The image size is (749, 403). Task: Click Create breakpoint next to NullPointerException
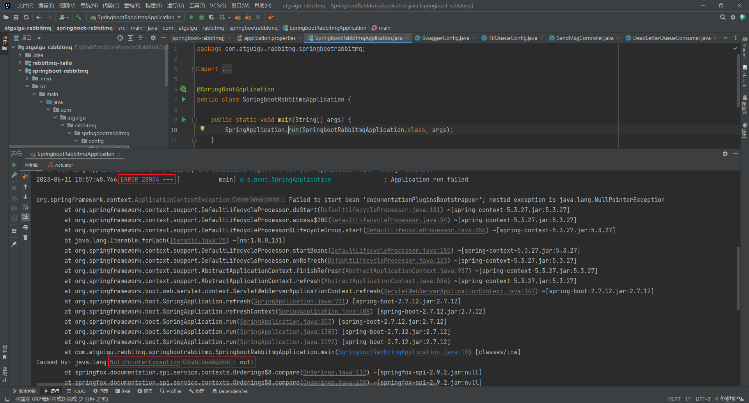[206, 362]
